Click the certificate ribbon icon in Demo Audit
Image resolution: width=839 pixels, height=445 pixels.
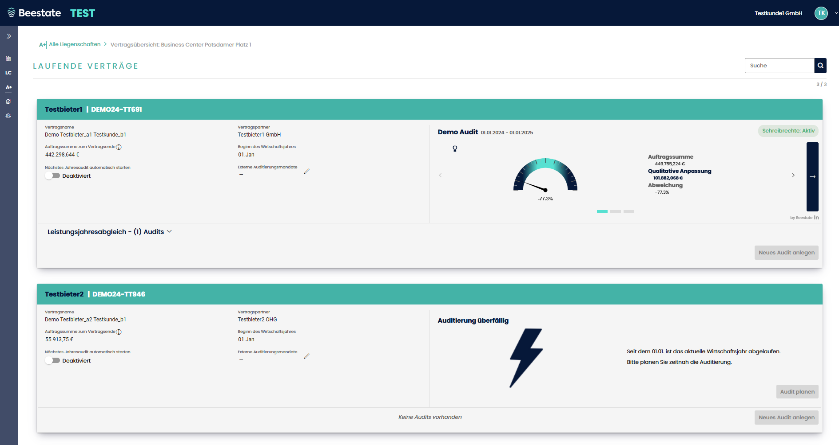coord(455,149)
